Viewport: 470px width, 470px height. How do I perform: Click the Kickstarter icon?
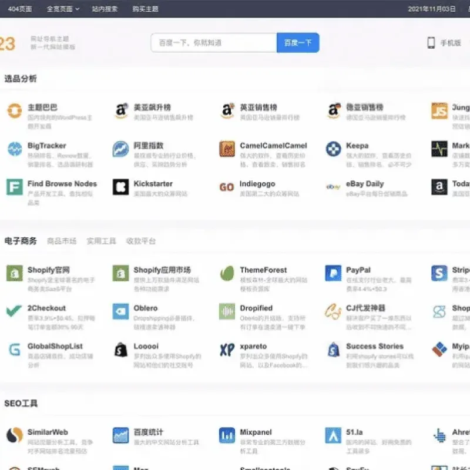coord(121,187)
